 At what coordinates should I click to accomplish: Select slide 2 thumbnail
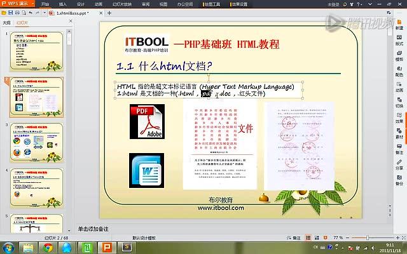click(37, 97)
